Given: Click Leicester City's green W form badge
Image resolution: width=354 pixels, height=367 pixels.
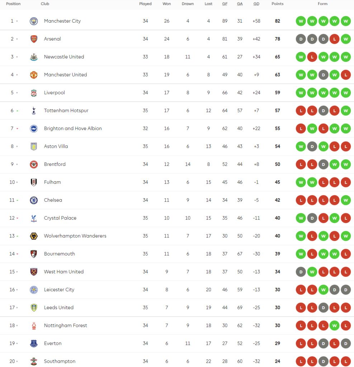Looking at the screenshot, I should [x=323, y=290].
